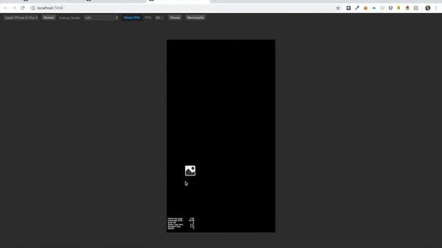
Task: Open the device selector showing Apple iPhone
Action: [21, 18]
